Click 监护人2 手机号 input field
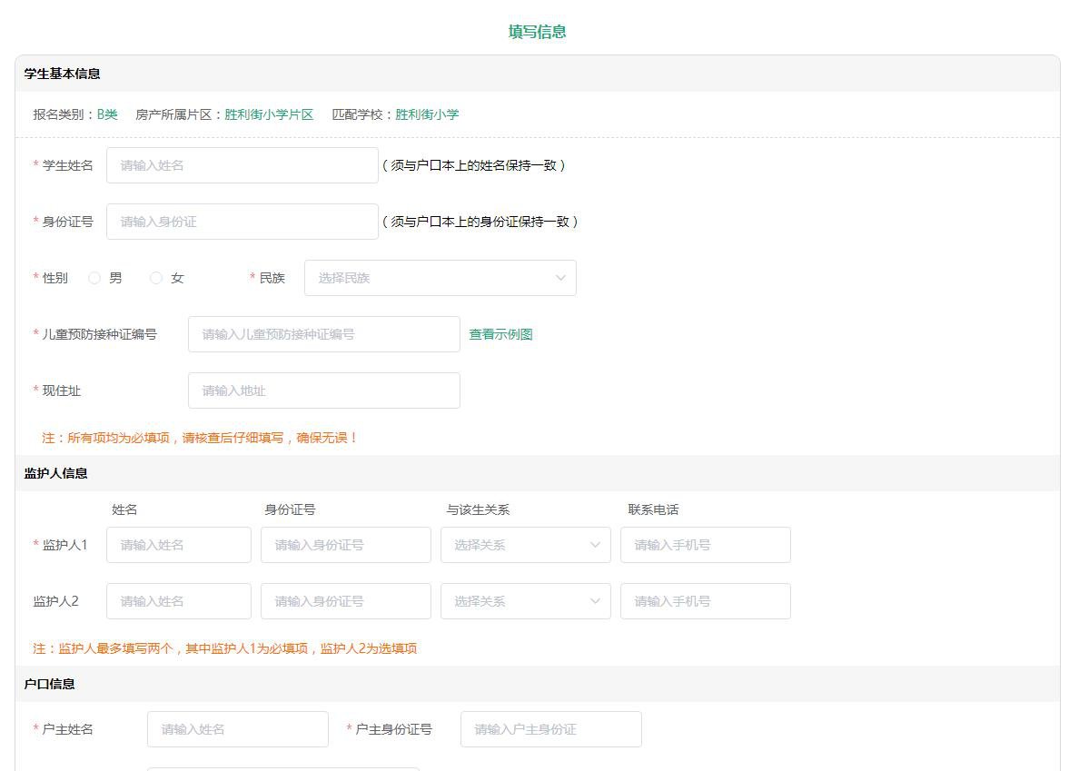This screenshot has width=1079, height=771. click(705, 601)
